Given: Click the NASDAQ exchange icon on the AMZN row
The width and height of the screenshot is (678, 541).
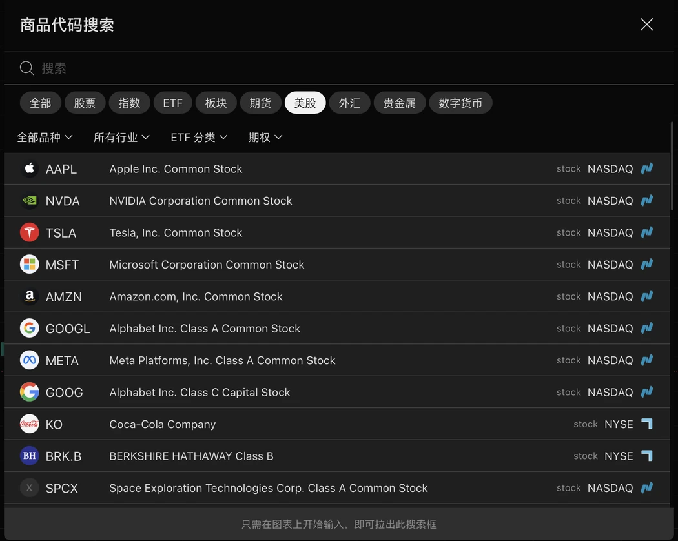Looking at the screenshot, I should click(647, 296).
